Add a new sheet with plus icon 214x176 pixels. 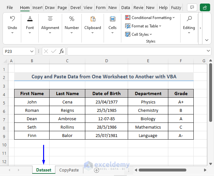pyautogui.click(x=97, y=170)
